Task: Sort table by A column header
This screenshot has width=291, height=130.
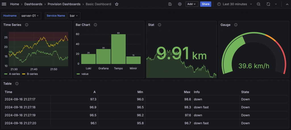Action: 95,92
